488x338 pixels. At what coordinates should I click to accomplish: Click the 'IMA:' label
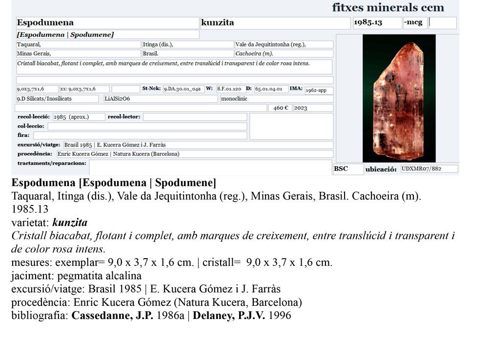(296, 89)
